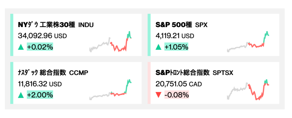Click the NYダウ工業株30種 title link
The height and width of the screenshot is (118, 292).
(56, 25)
